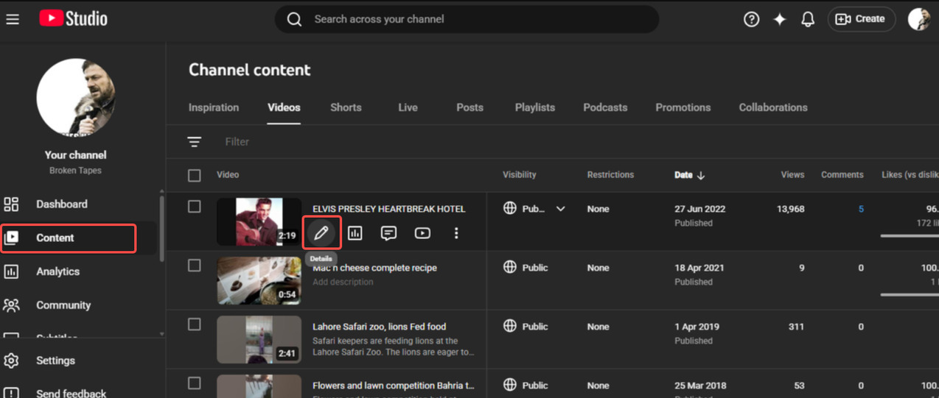This screenshot has width=939, height=398.
Task: Open Details pencil for Elvis Presley video
Action: pos(321,233)
